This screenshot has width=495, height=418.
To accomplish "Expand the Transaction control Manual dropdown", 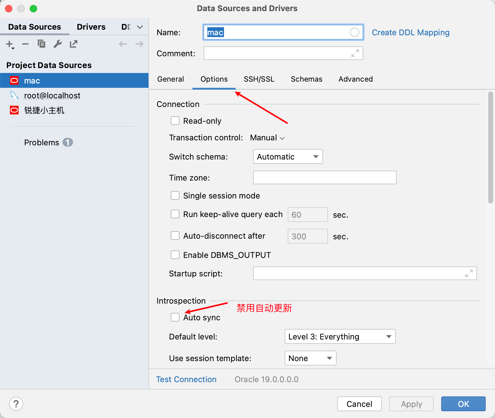I will [x=267, y=138].
